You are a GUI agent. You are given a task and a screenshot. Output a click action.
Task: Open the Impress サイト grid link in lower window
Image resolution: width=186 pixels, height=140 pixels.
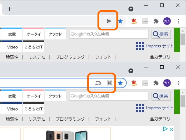click(155, 108)
